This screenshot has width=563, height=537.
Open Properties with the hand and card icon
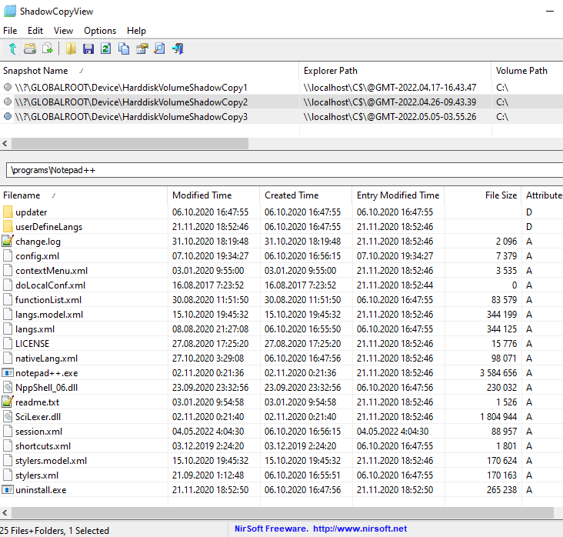coord(142,48)
